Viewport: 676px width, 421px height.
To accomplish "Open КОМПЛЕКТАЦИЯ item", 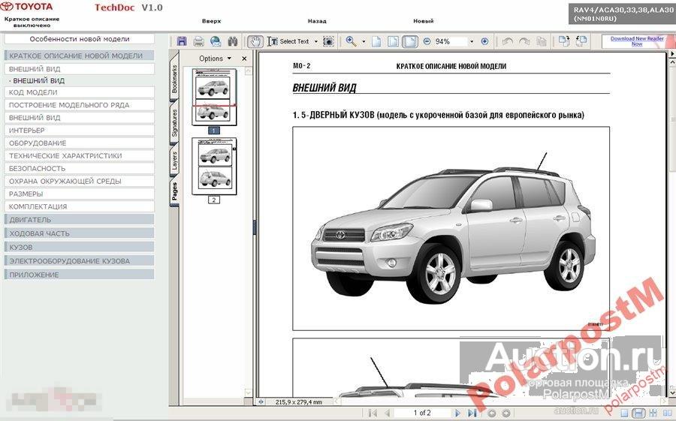I will [80, 206].
